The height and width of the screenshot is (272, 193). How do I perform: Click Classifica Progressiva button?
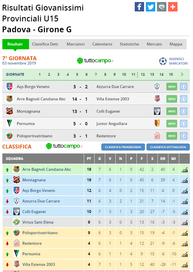point(123,147)
